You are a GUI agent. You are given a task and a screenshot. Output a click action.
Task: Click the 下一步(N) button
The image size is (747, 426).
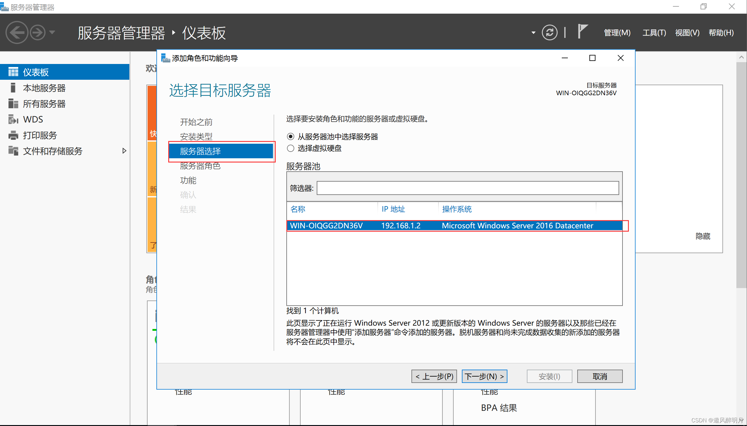484,376
